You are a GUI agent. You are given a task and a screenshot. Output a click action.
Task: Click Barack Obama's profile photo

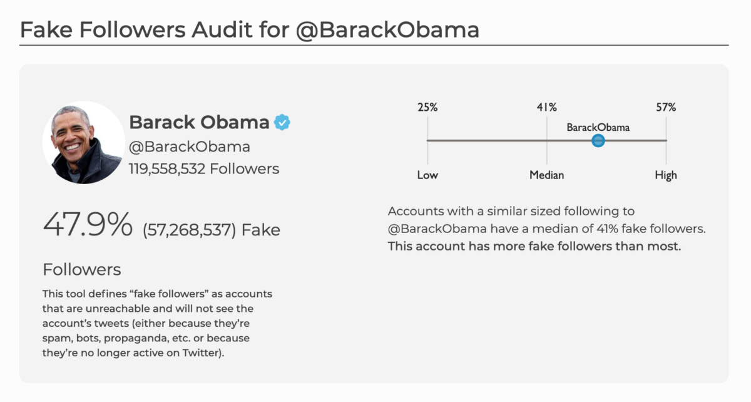point(83,143)
